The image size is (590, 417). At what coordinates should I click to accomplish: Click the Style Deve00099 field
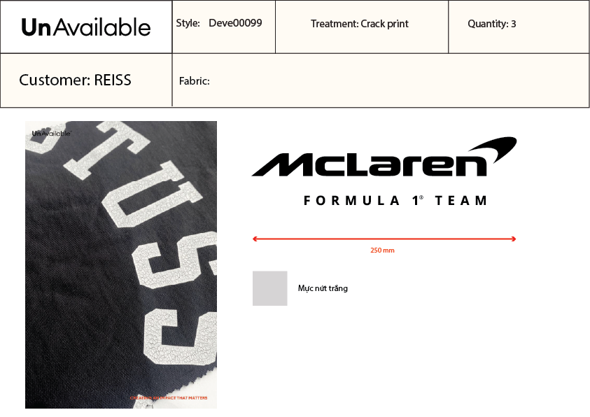click(223, 27)
